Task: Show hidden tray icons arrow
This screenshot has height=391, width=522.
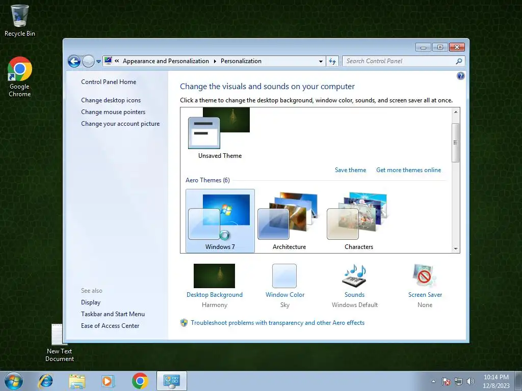Action: 433,381
